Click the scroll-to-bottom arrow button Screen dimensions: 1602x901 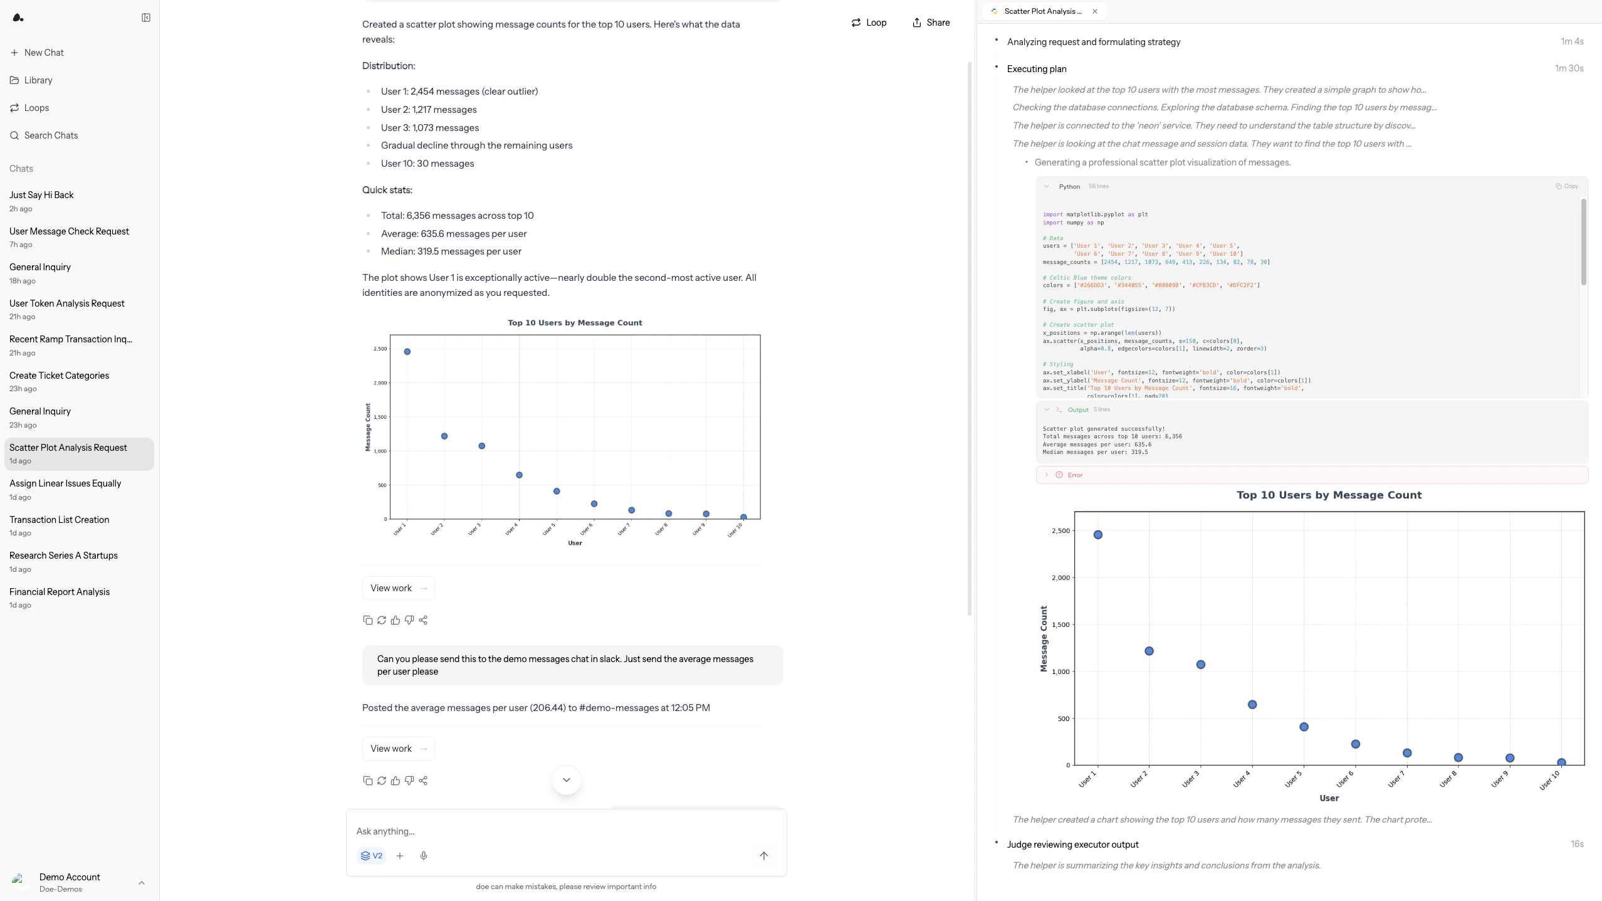point(567,780)
